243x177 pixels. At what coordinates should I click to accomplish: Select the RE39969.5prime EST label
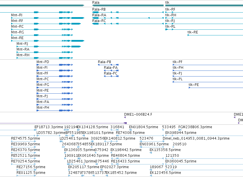(x=26, y=144)
